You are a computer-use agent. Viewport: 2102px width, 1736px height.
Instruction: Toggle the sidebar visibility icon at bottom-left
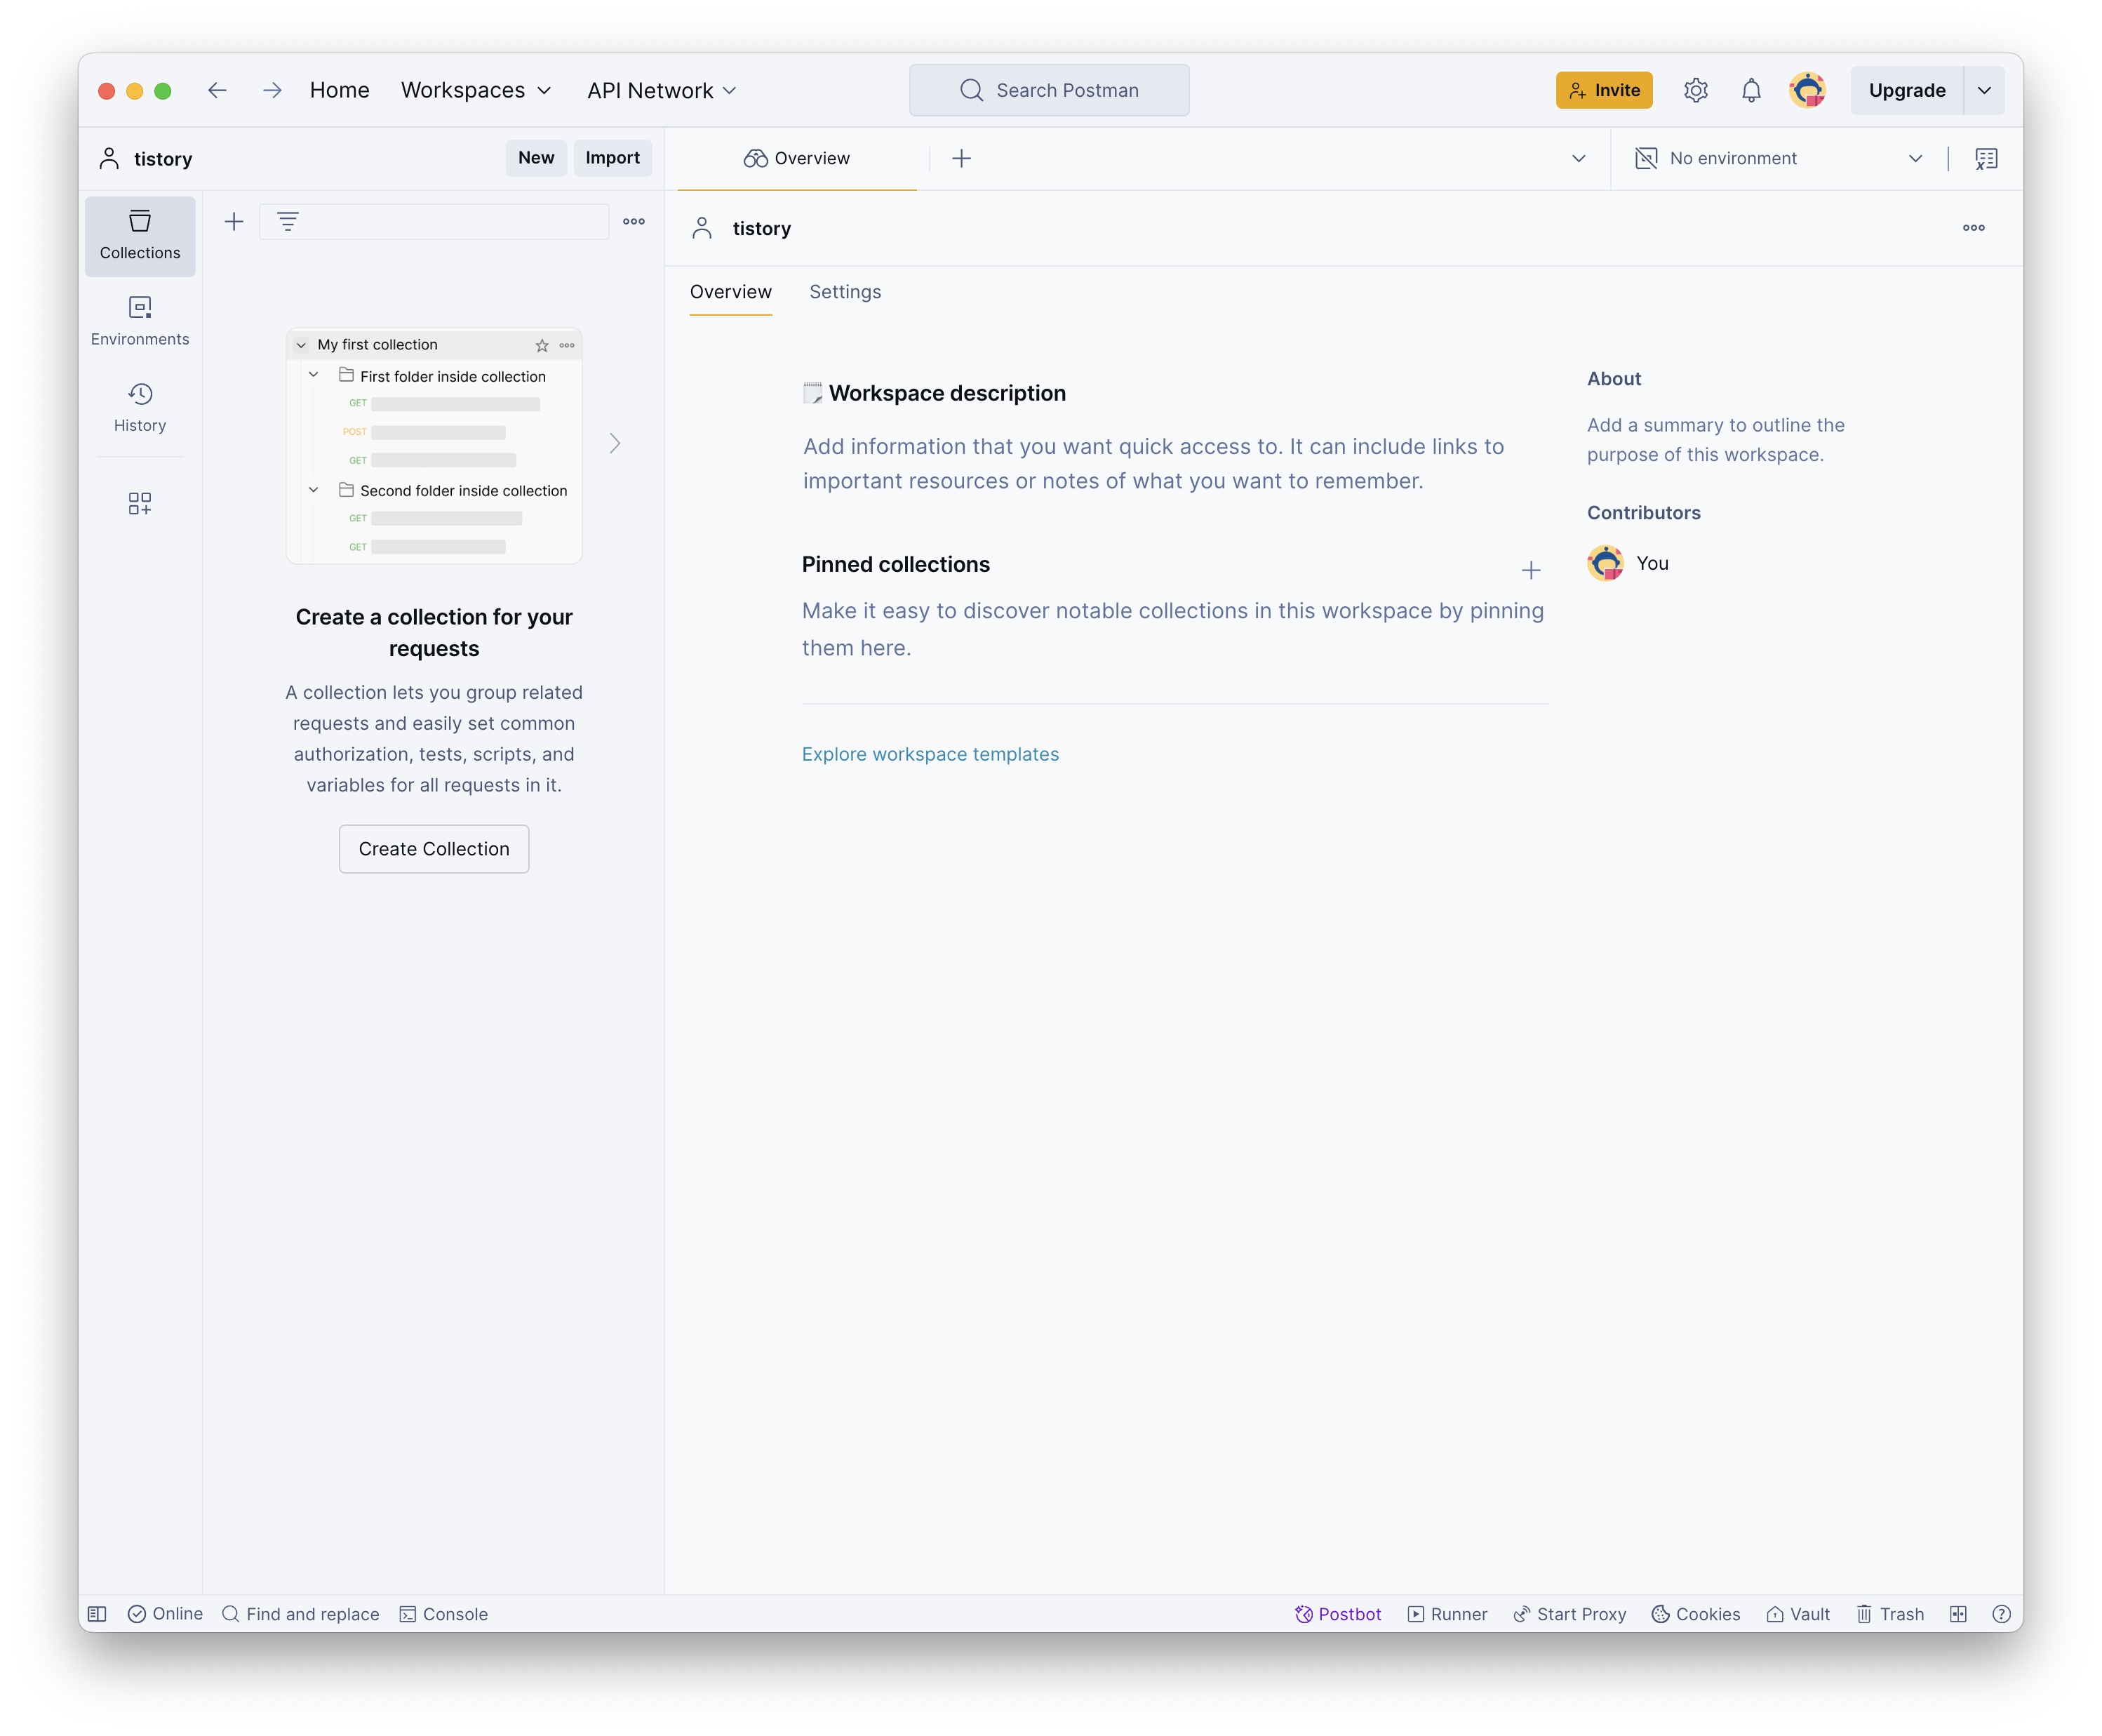click(97, 1614)
